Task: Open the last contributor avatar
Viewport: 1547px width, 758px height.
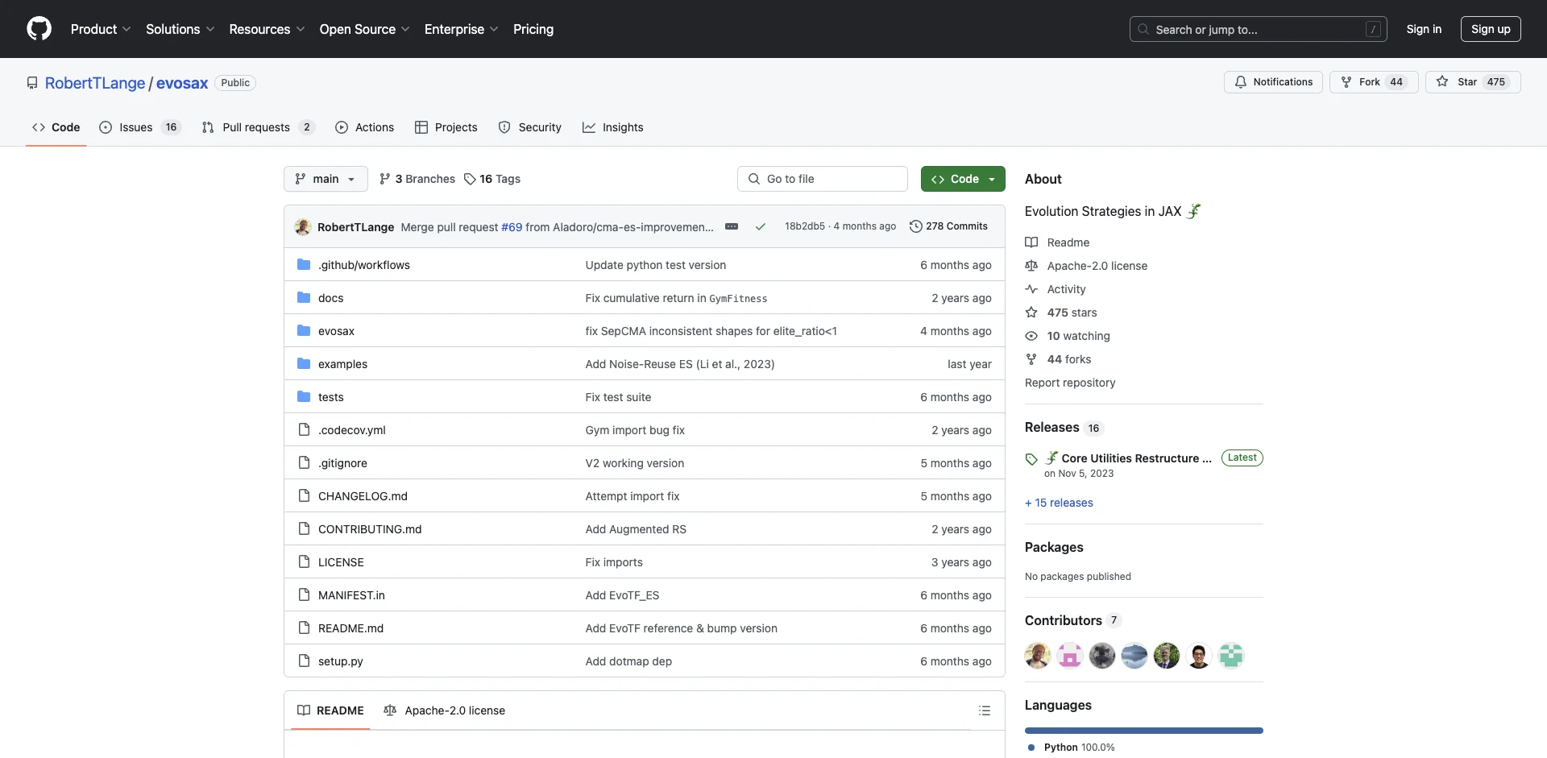Action: tap(1231, 656)
